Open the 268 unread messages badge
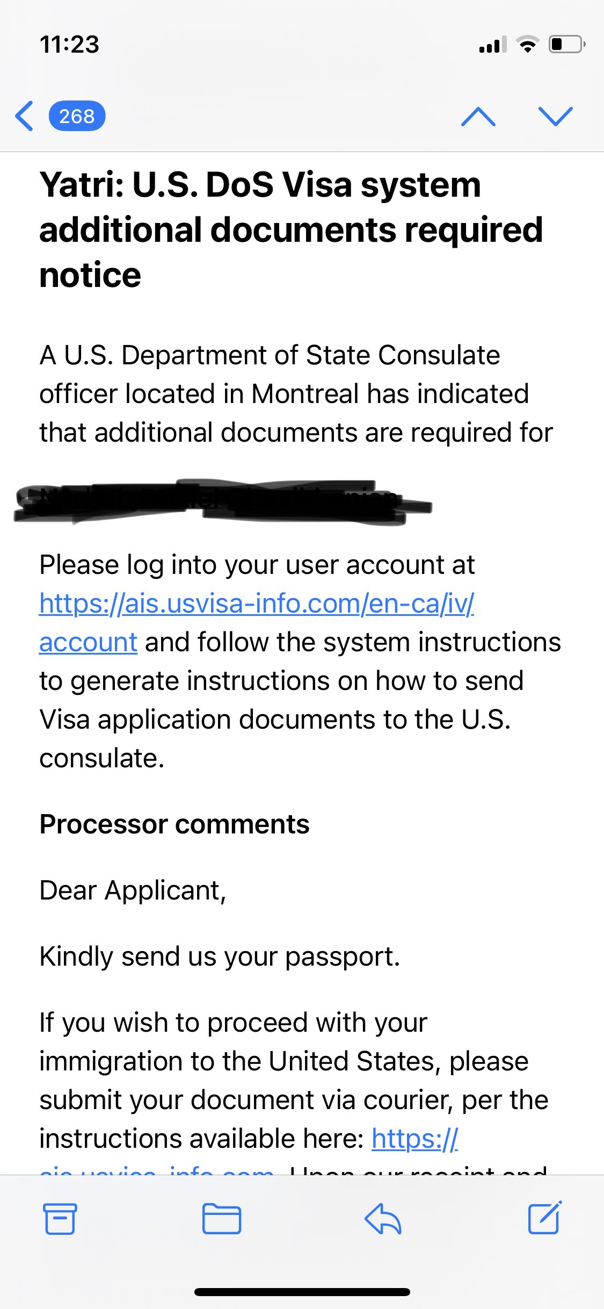 click(x=77, y=116)
